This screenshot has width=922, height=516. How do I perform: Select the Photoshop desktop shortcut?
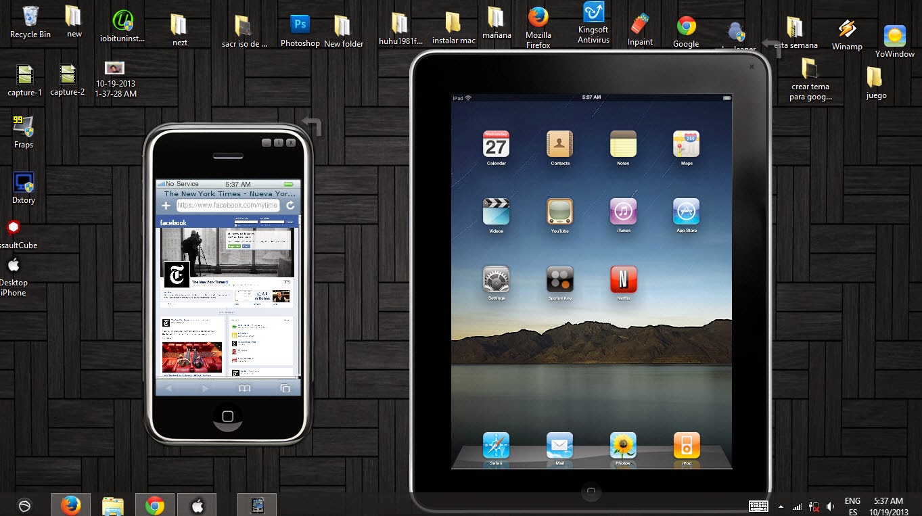tap(300, 31)
